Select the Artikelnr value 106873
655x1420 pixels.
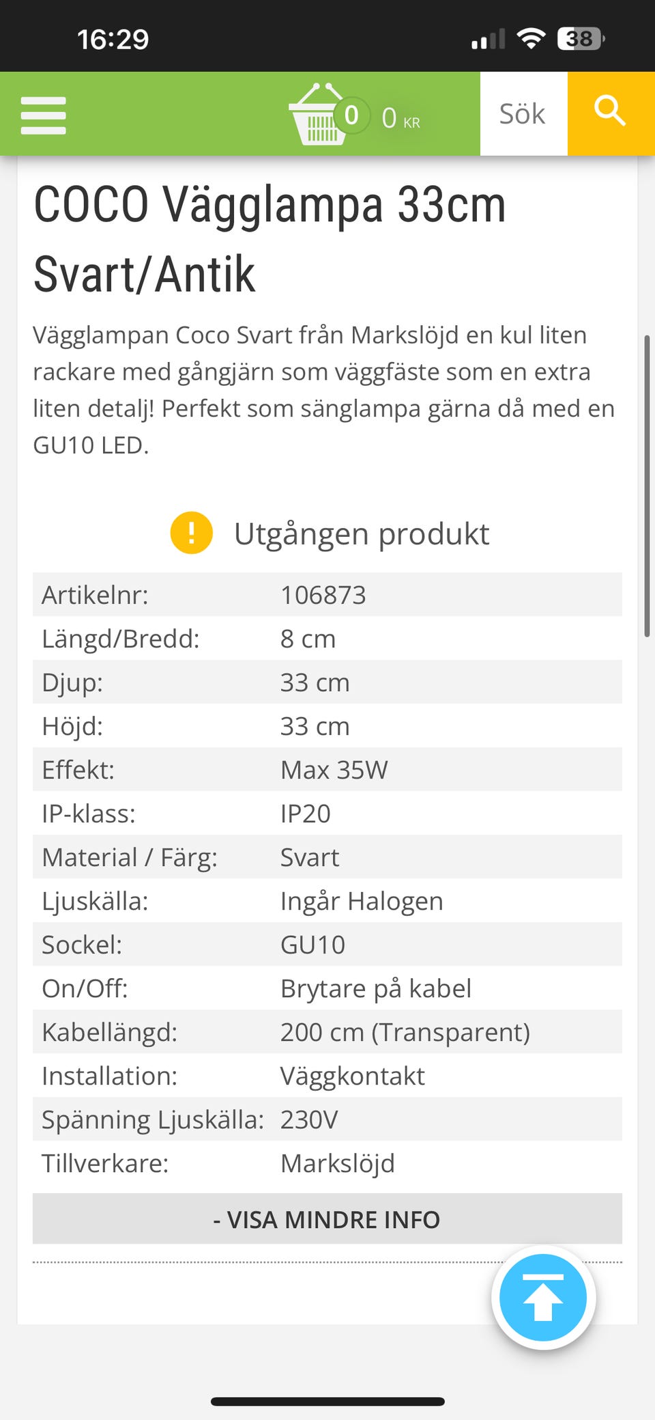(x=323, y=595)
